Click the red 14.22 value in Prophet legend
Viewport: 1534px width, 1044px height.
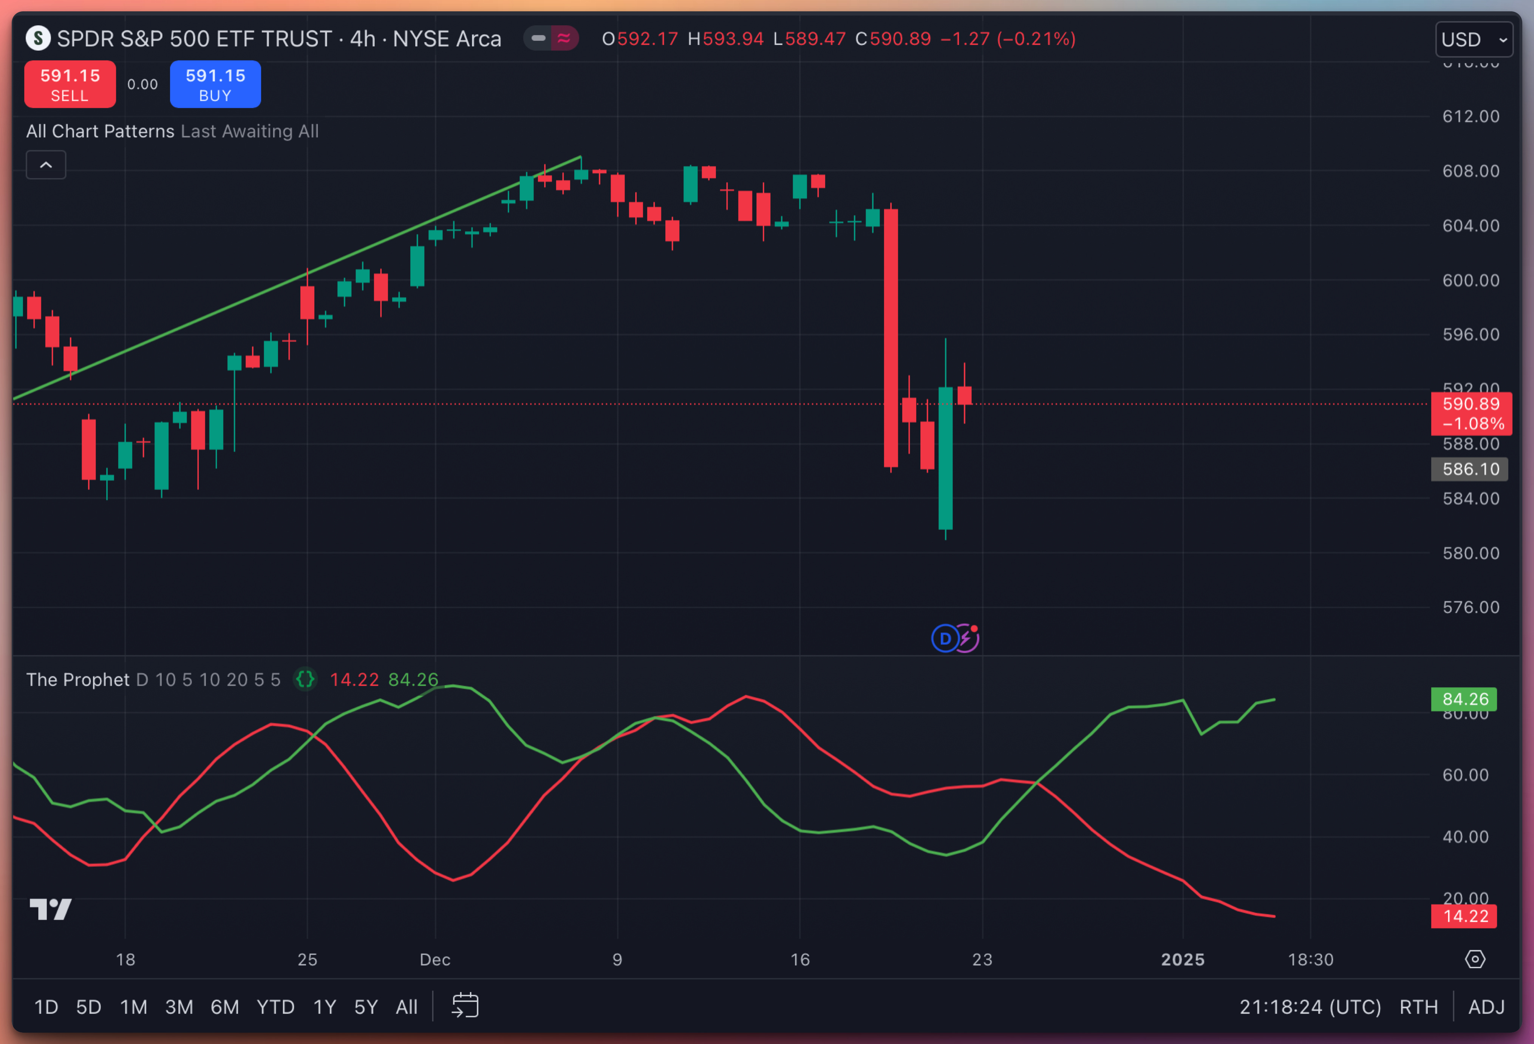(354, 680)
